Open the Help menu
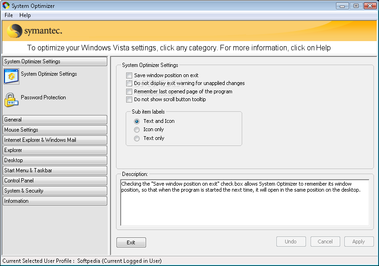Viewport: 379px width, 266px height. [25, 15]
